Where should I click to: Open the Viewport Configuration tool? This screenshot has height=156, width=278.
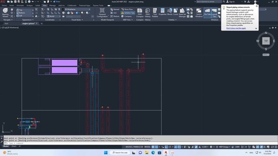coord(102,13)
